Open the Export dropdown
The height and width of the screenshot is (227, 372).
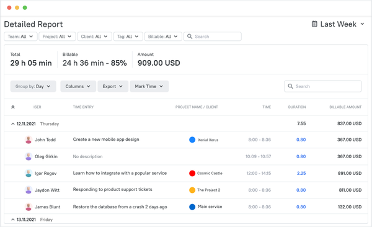click(113, 86)
